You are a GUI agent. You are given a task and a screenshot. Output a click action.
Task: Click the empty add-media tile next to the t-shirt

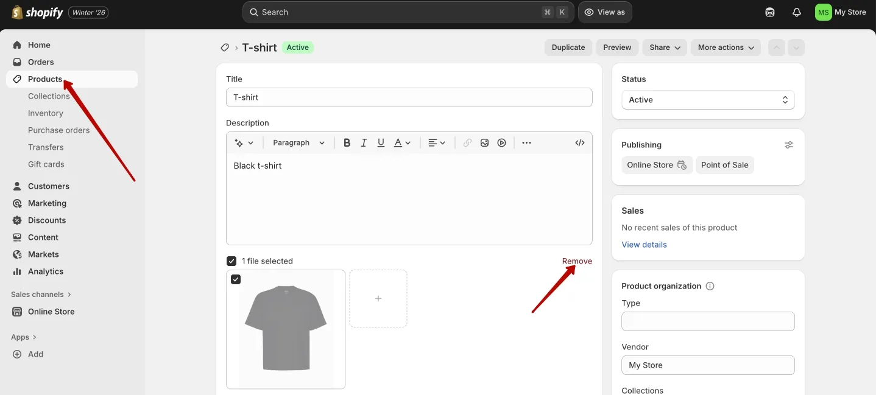378,298
